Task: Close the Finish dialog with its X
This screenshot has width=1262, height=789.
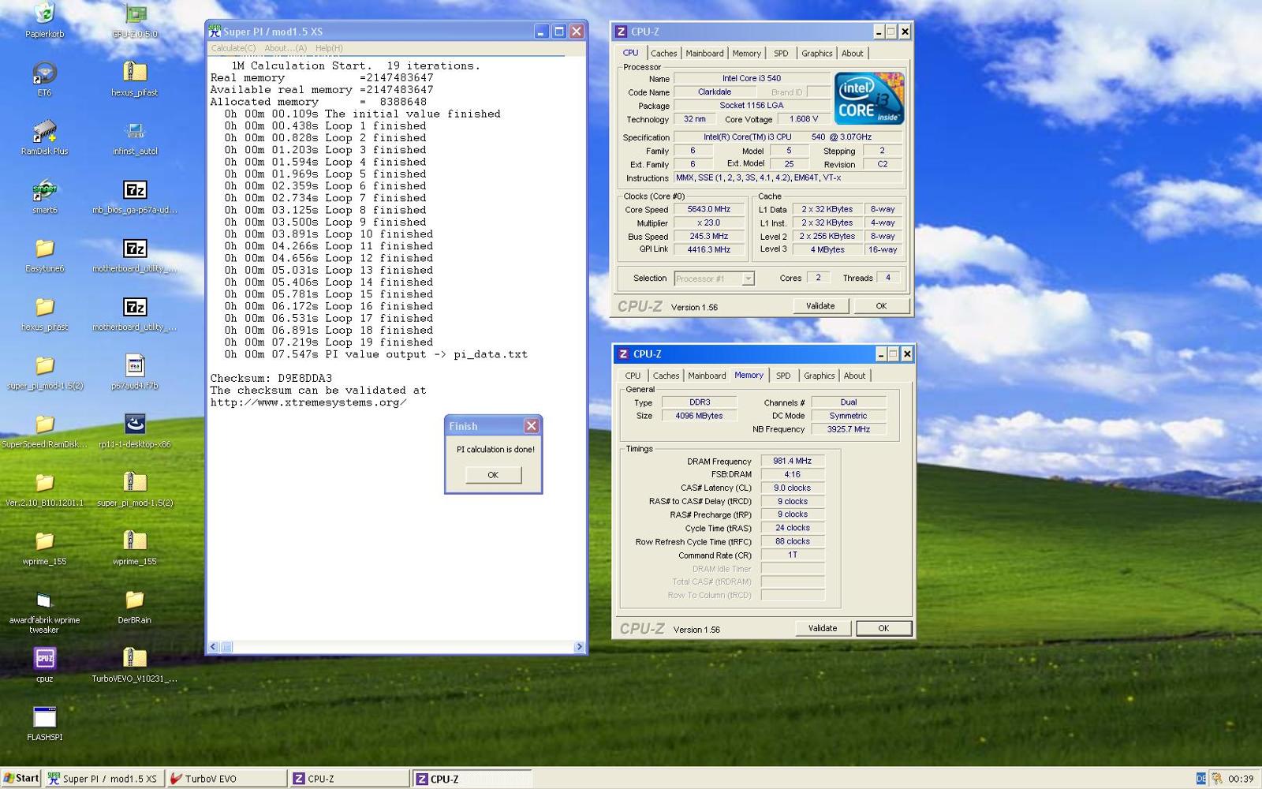Action: (x=532, y=426)
